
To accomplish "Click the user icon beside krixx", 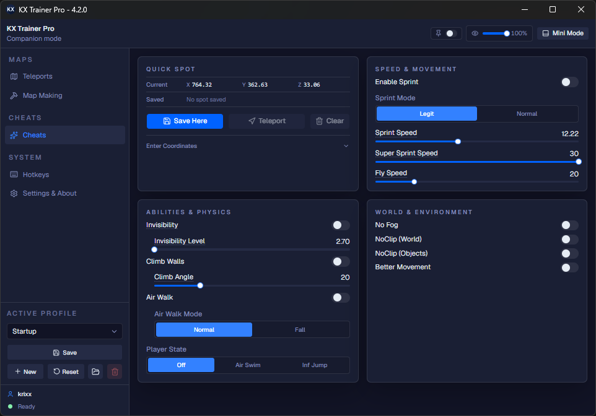I will (11, 394).
